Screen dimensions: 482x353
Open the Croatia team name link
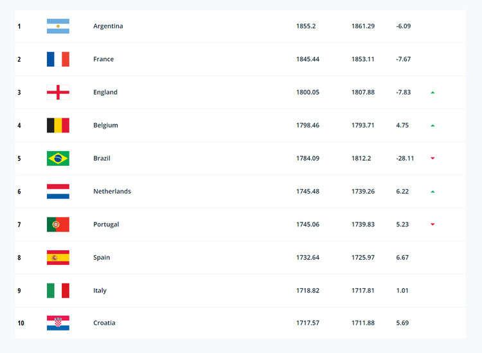[x=104, y=323]
